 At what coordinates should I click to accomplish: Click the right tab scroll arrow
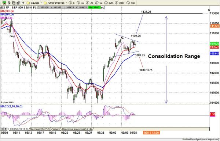5,129
